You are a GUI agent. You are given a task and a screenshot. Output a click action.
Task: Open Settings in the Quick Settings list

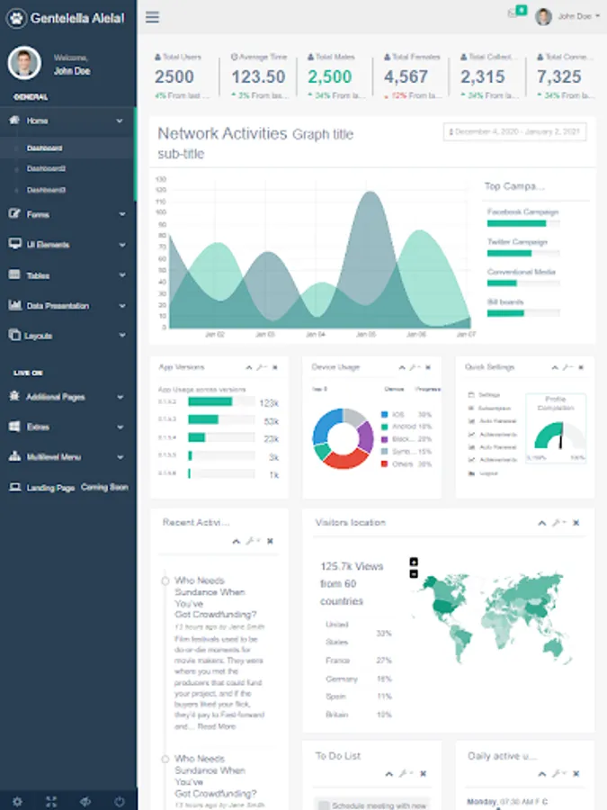484,395
